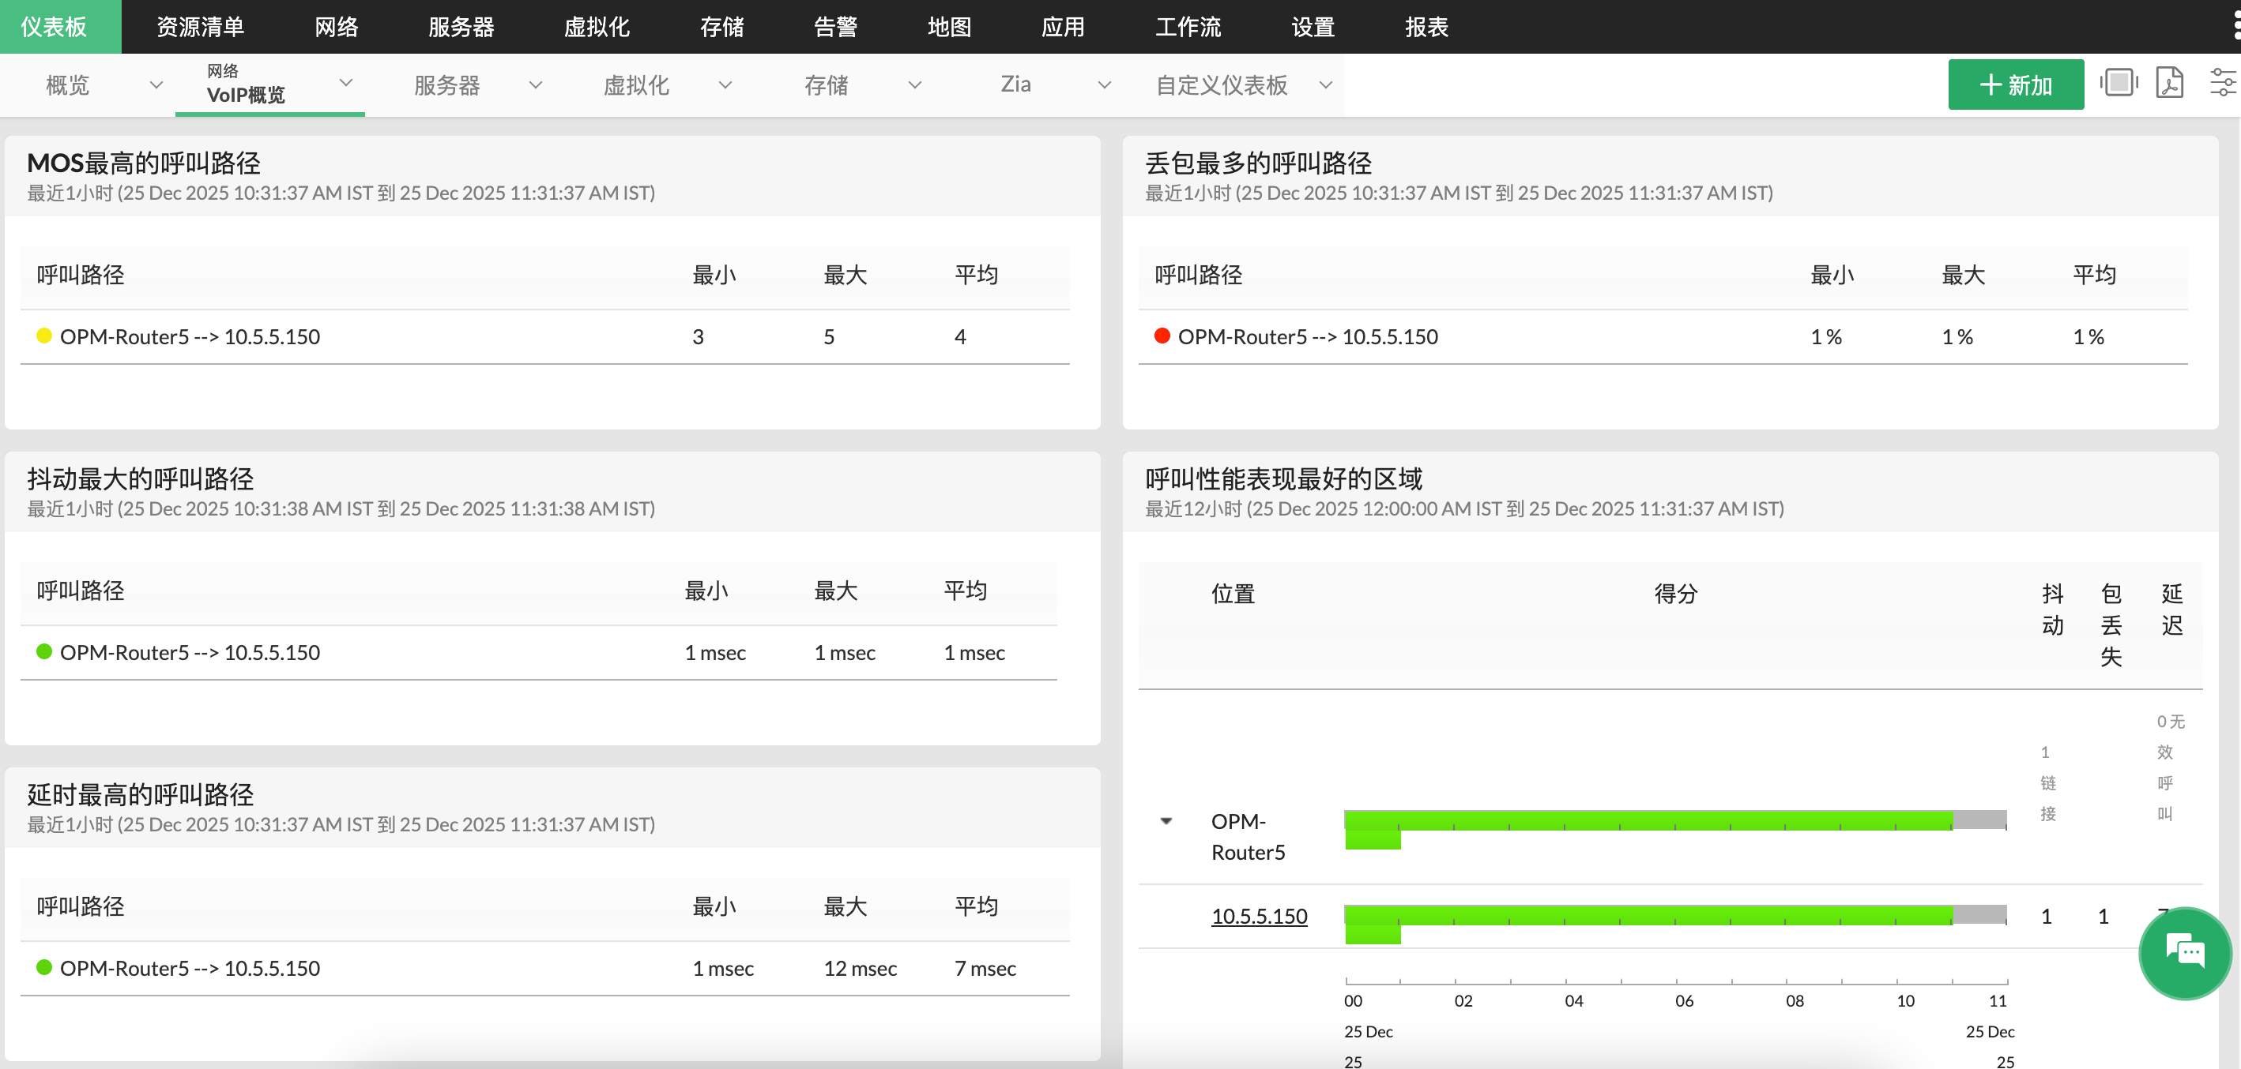Click the yellow status dot in MOS widget
Screen dimensions: 2241x1069
(x=43, y=336)
